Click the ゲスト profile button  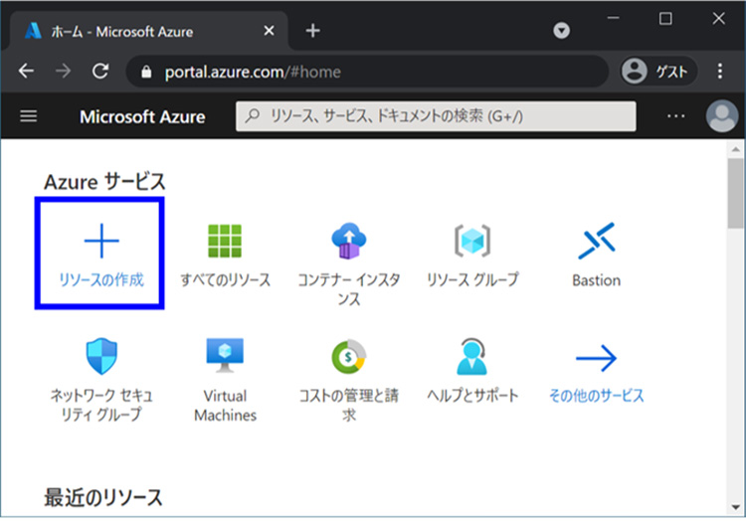658,72
